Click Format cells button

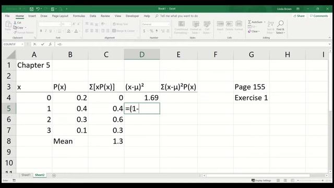(238, 26)
